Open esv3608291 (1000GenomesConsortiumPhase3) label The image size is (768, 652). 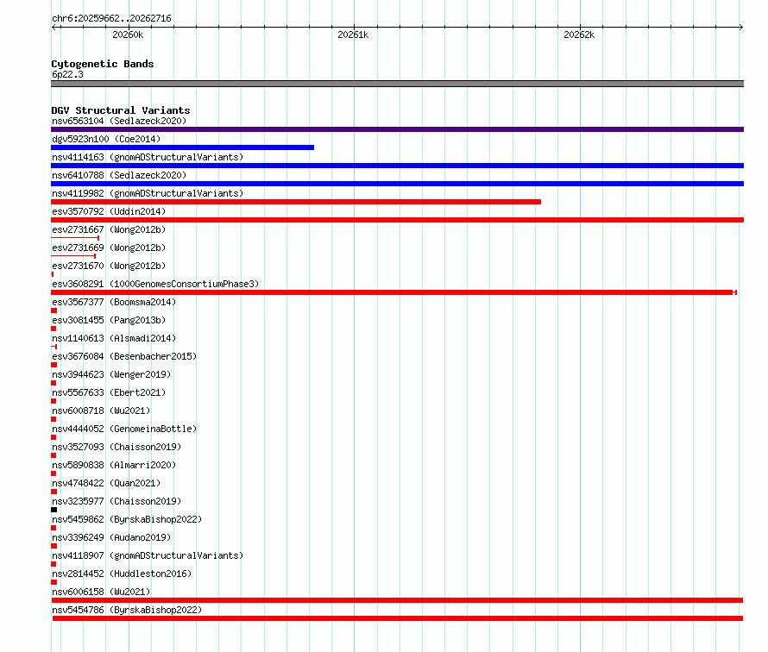click(155, 284)
